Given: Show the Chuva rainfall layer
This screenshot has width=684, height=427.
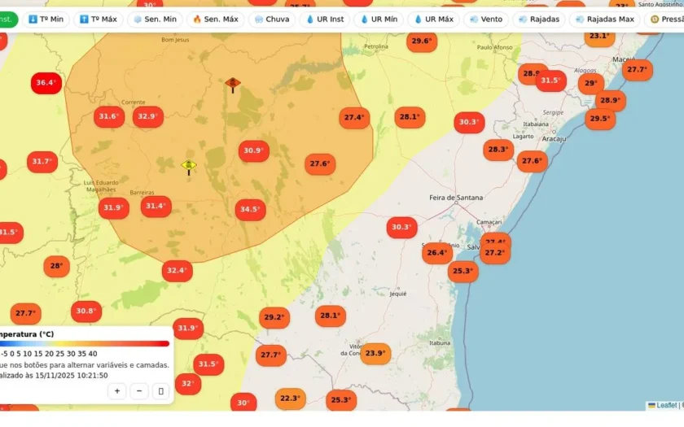Looking at the screenshot, I should point(272,20).
